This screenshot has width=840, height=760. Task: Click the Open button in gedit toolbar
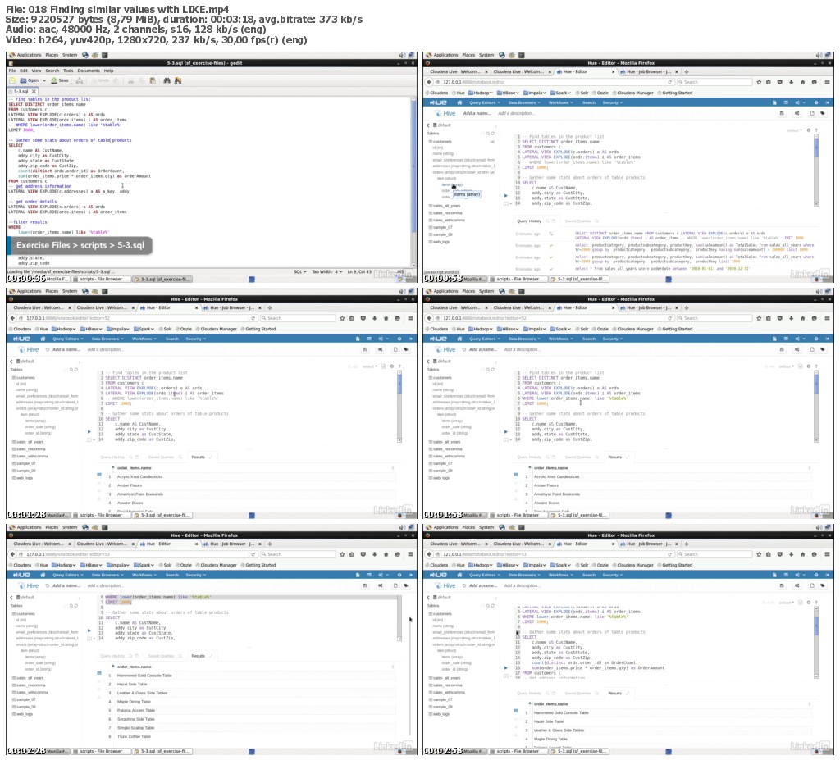tap(30, 80)
